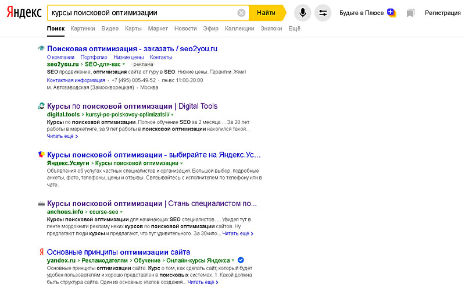Viewport: 465px width, 291px height.
Task: Click the Найти search button
Action: (x=267, y=13)
